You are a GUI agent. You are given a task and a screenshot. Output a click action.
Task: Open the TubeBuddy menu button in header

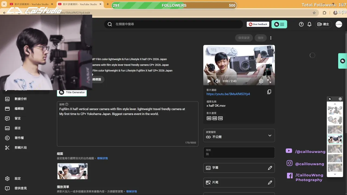coord(279,24)
